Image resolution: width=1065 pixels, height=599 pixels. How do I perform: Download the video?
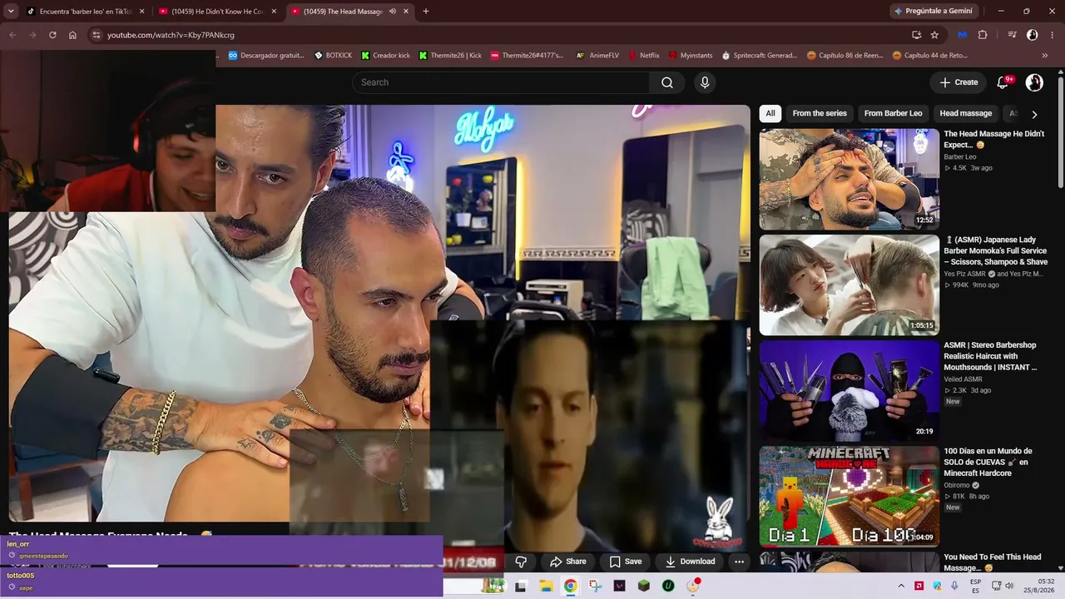click(690, 562)
